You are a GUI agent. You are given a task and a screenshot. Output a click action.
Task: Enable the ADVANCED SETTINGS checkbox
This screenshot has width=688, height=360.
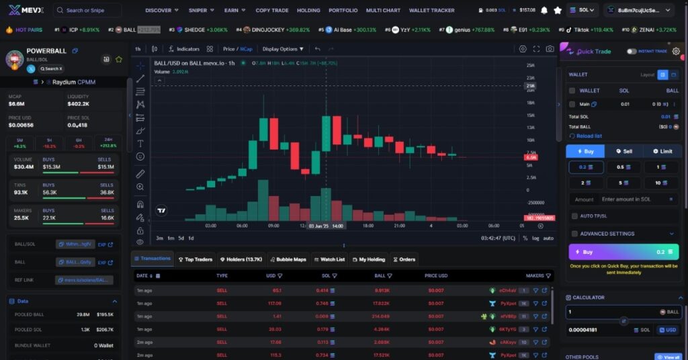[x=574, y=234]
